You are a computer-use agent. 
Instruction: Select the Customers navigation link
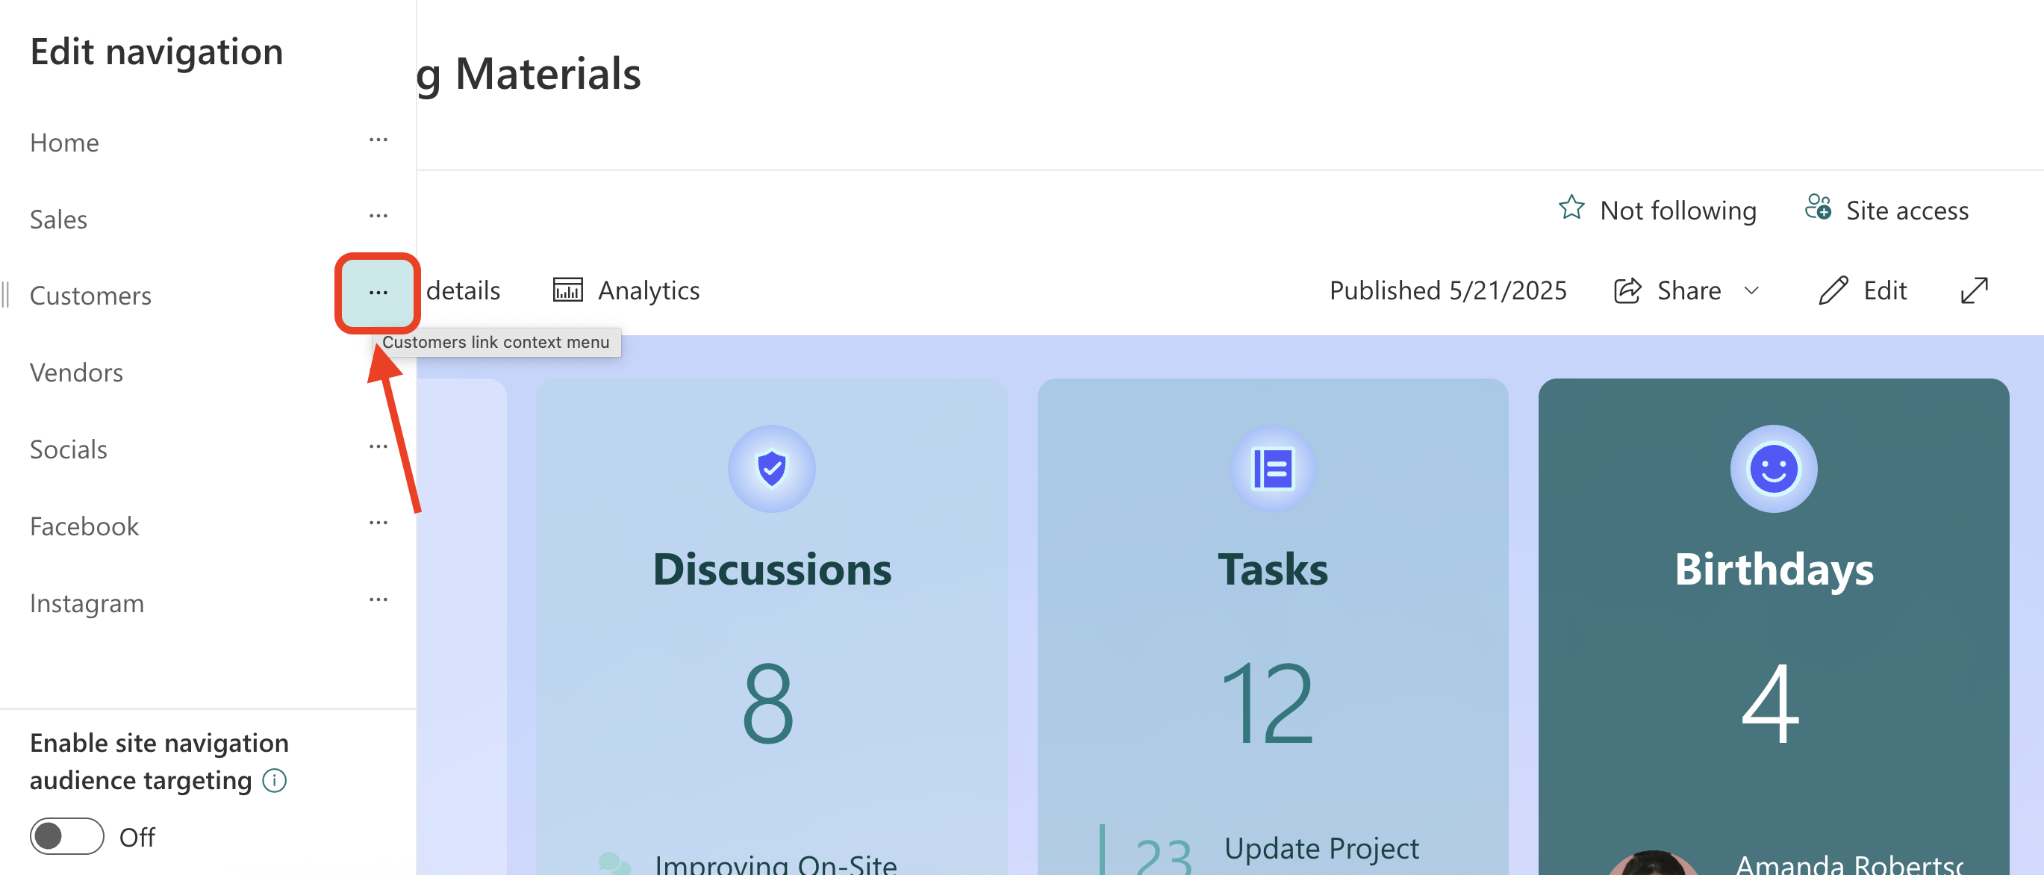90,295
